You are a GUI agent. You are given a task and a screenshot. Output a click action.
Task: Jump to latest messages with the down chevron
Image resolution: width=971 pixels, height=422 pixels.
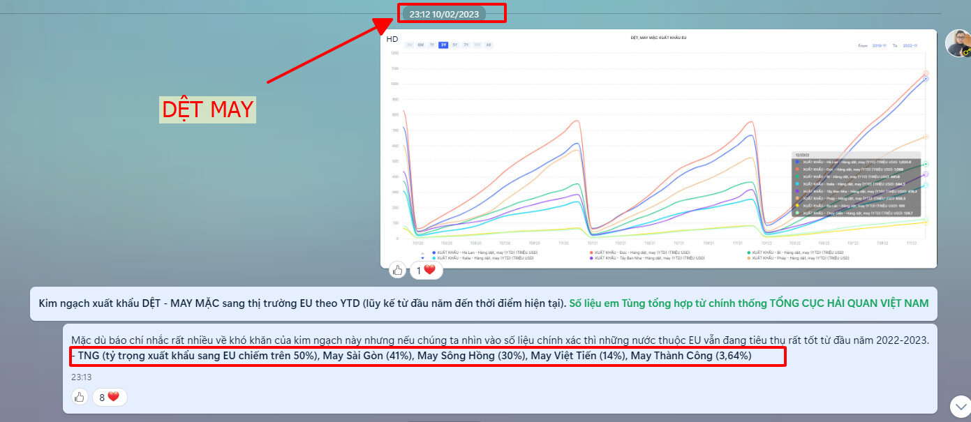click(x=960, y=406)
